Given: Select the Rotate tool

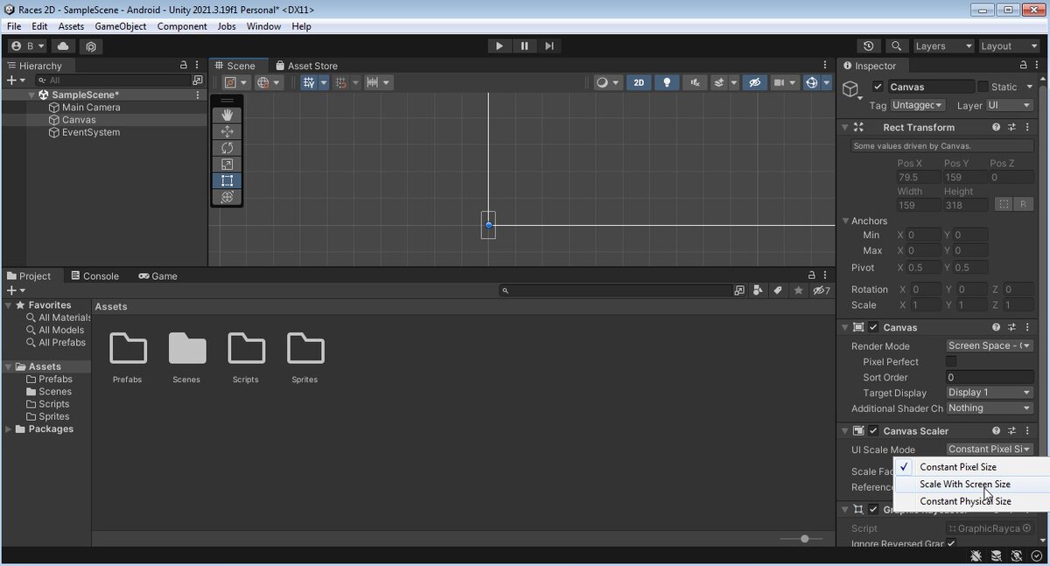Looking at the screenshot, I should 227,148.
